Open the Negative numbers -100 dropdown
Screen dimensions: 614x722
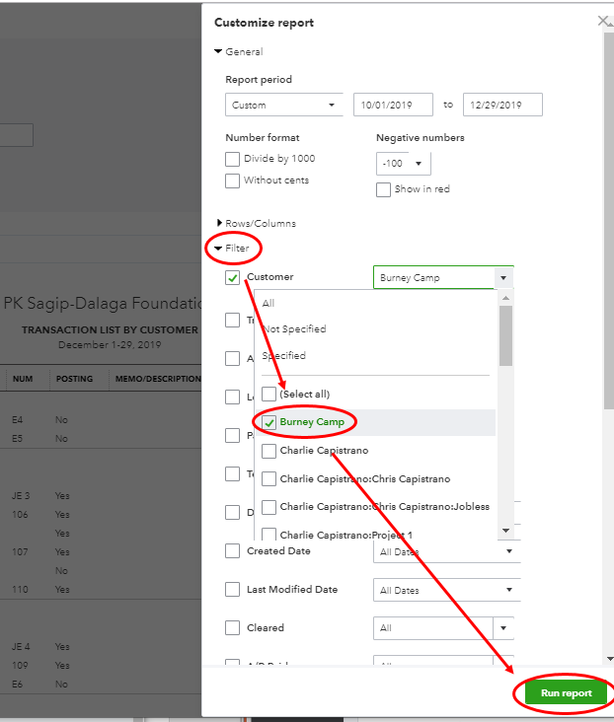[404, 164]
